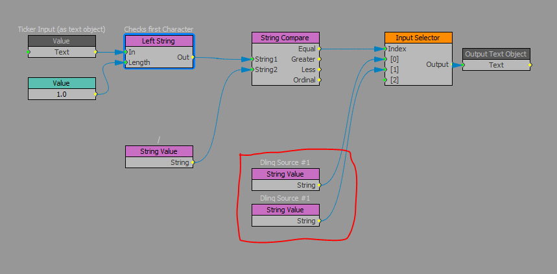Click the 'Checks first Character' comment label
The height and width of the screenshot is (274, 557).
tap(159, 29)
